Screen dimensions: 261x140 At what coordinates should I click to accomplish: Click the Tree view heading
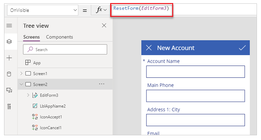[36, 26]
